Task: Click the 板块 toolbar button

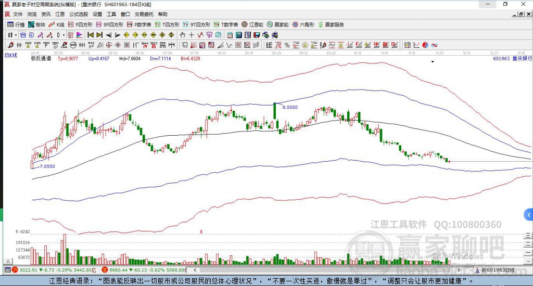Action: pos(36,24)
